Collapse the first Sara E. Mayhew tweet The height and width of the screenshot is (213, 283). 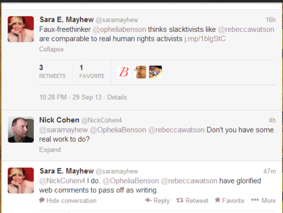tap(51, 49)
